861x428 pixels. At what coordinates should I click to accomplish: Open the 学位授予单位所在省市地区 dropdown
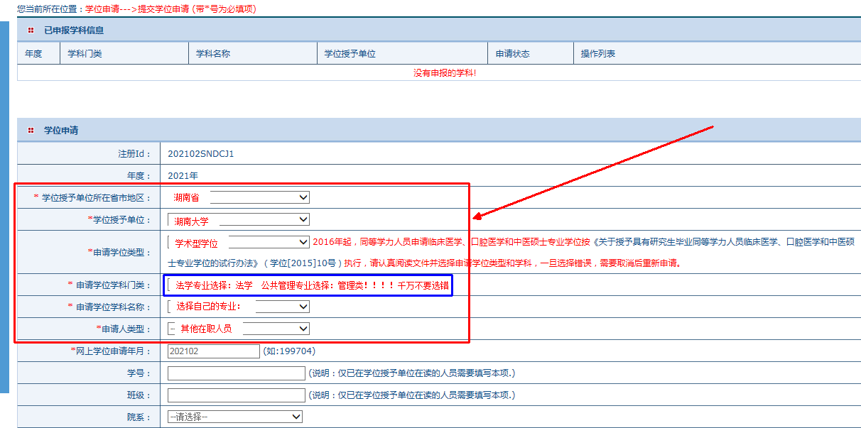click(x=259, y=197)
